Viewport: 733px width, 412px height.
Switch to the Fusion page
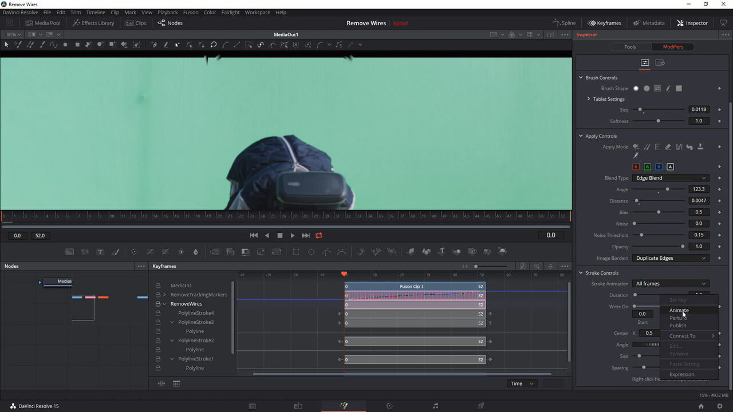344,406
